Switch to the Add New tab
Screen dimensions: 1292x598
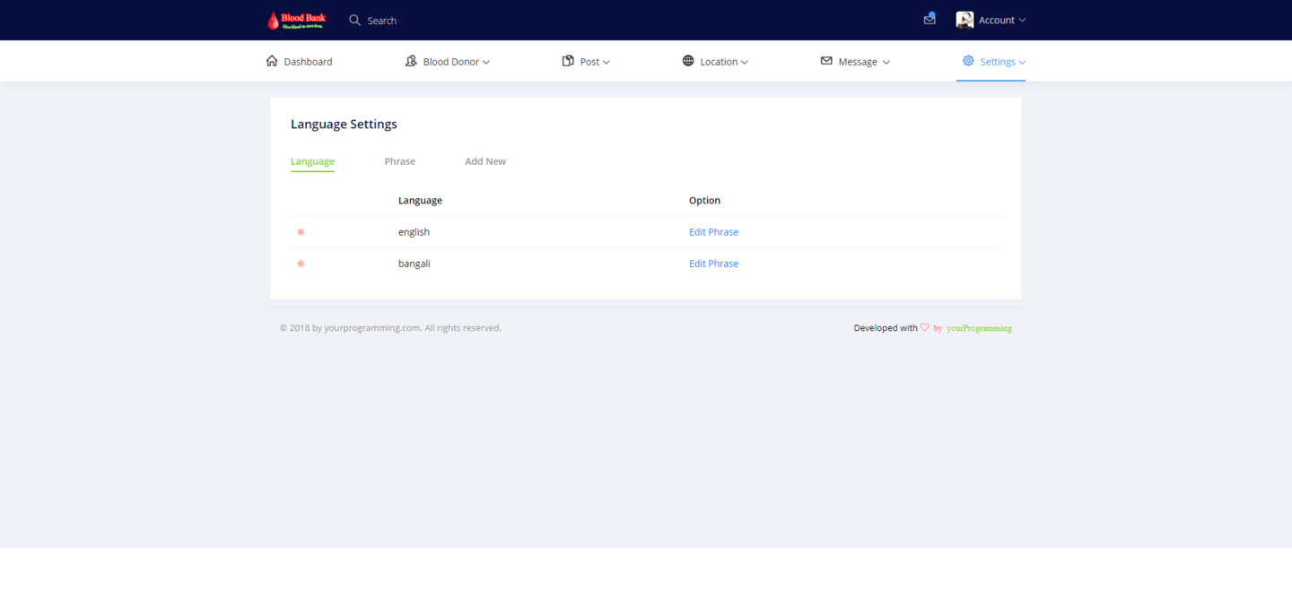[x=485, y=161]
